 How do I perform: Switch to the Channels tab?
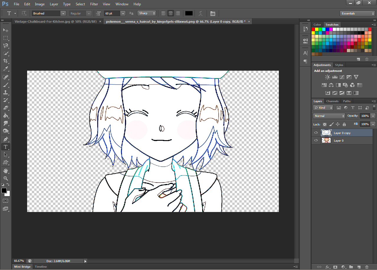click(x=332, y=101)
